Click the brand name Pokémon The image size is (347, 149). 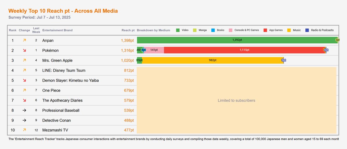50,51
